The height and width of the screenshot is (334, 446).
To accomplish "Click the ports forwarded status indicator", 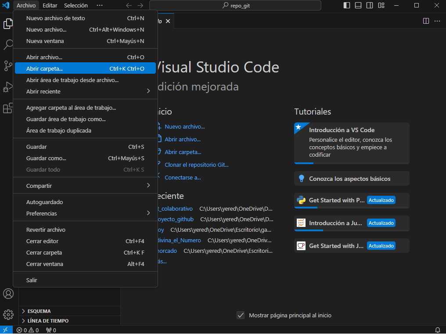I will 51,330.
